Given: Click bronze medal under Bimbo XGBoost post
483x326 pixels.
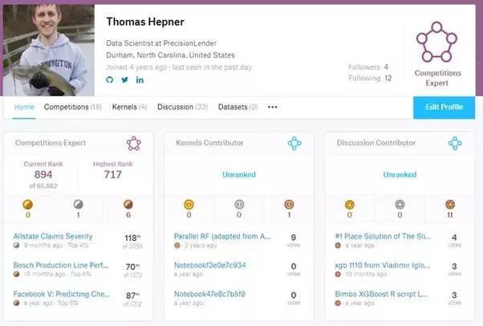Looking at the screenshot, I should 338,304.
